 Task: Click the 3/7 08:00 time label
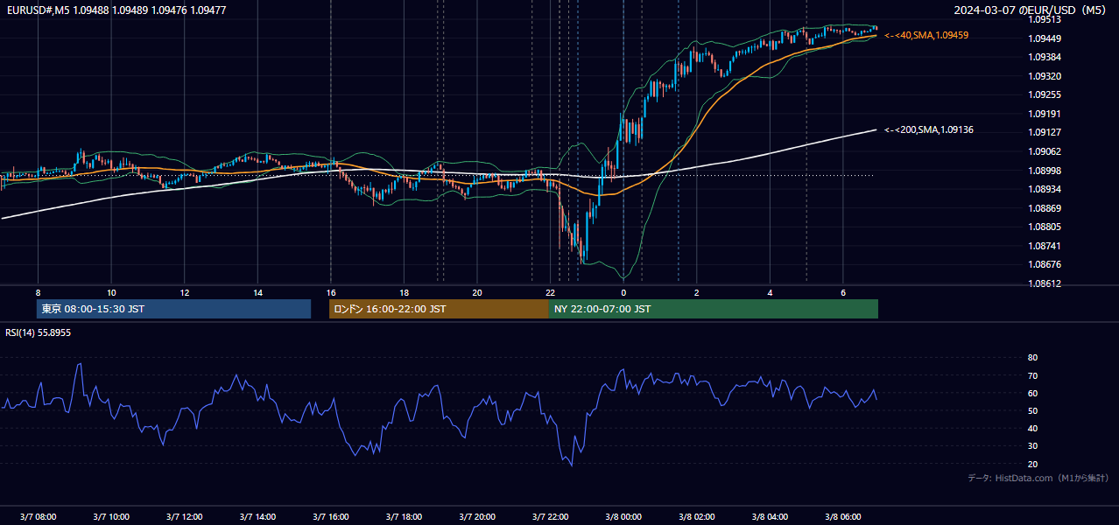(x=38, y=516)
